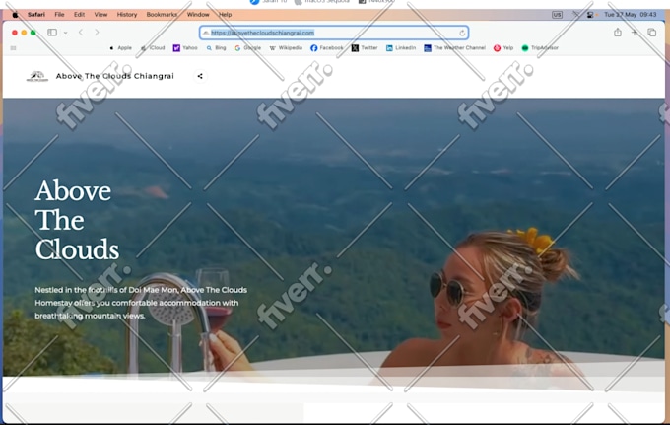670x425 pixels.
Task: Click the Above The Clouds site logo
Action: click(x=37, y=77)
